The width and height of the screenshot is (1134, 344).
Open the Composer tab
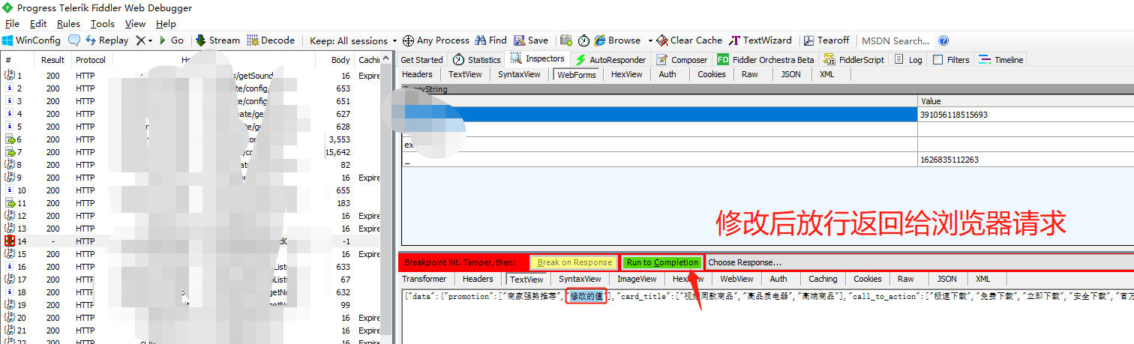[x=682, y=60]
